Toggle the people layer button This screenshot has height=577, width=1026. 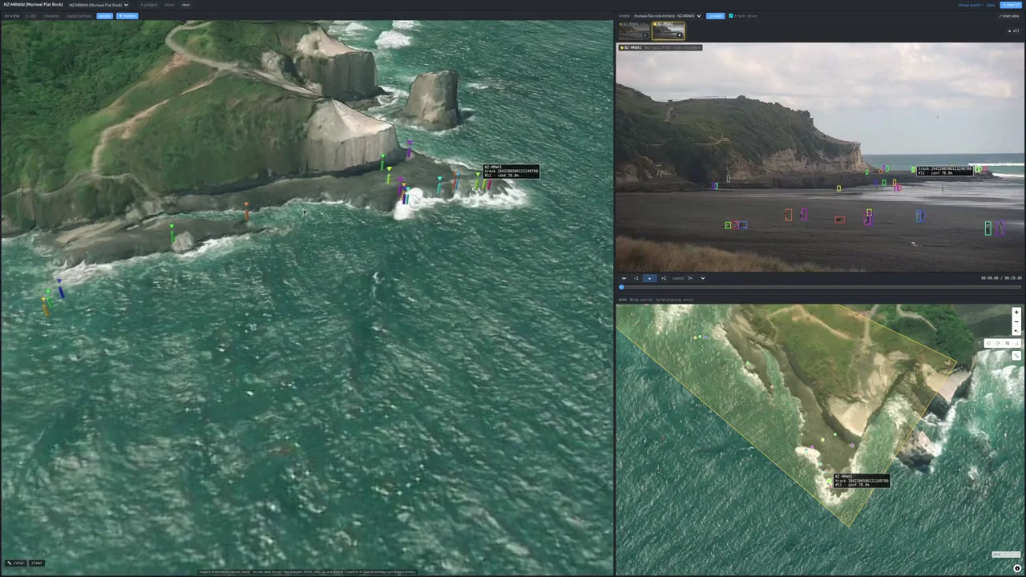[104, 16]
